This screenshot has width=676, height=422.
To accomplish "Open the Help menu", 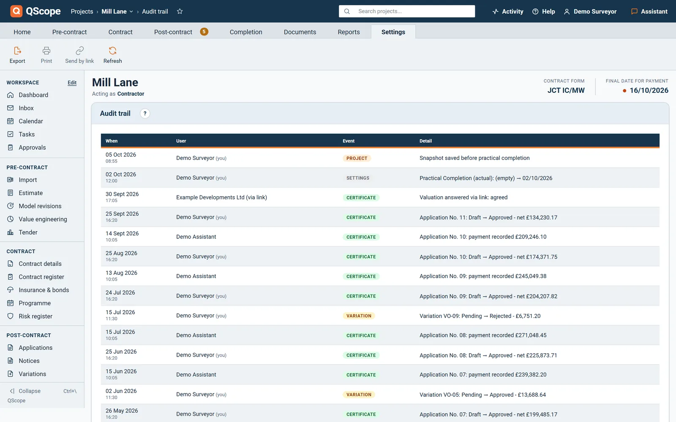I will tap(543, 11).
